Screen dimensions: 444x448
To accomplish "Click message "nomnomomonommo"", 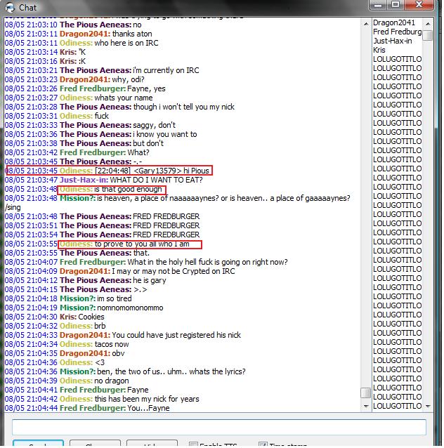I will [x=130, y=308].
